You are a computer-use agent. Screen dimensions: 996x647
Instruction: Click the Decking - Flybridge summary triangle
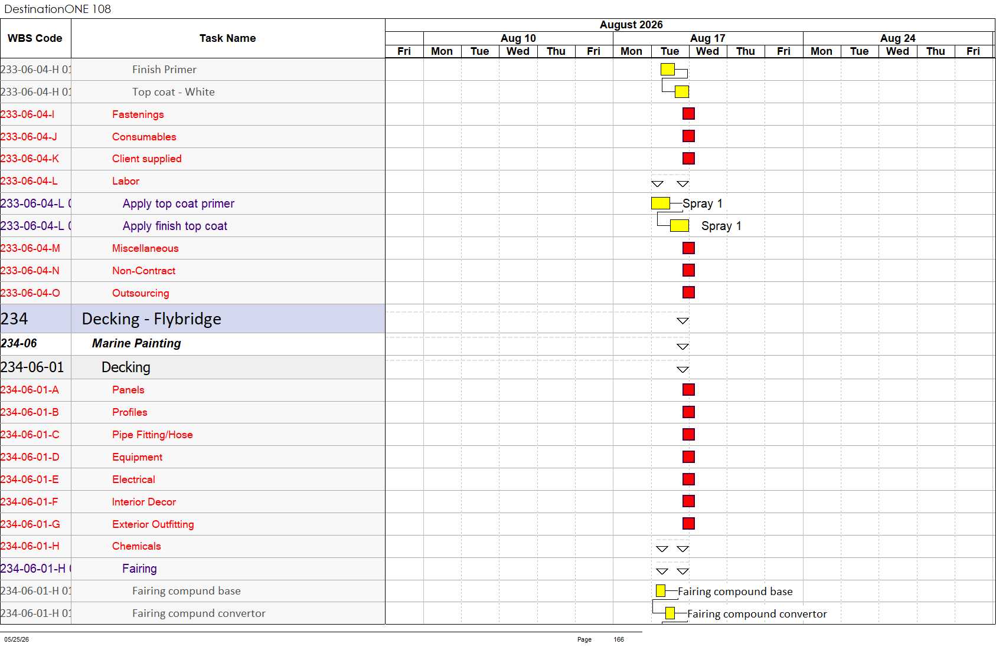(x=682, y=321)
